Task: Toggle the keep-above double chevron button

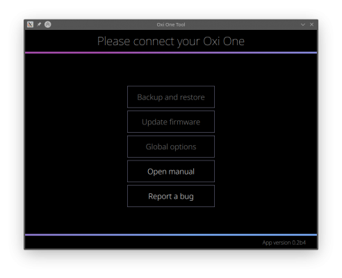Action: (x=48, y=24)
